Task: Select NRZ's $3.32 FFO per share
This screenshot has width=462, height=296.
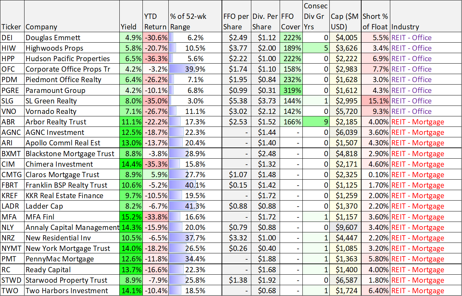Action: tap(236, 238)
